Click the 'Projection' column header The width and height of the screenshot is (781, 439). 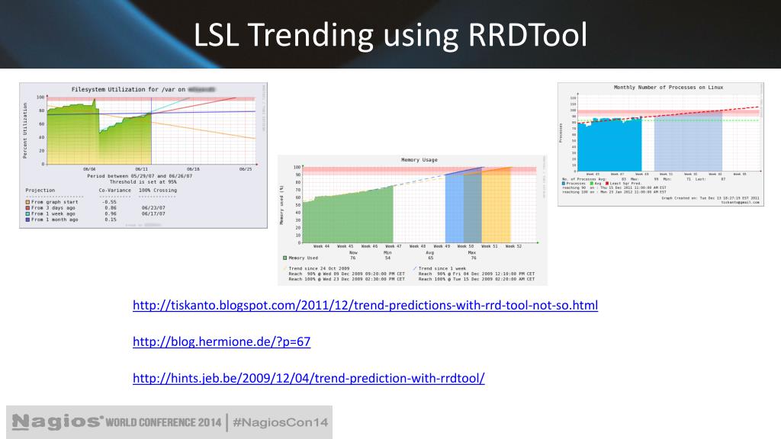pyautogui.click(x=40, y=190)
